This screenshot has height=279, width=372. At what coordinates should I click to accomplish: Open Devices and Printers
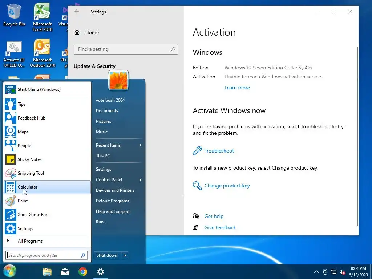click(x=115, y=190)
